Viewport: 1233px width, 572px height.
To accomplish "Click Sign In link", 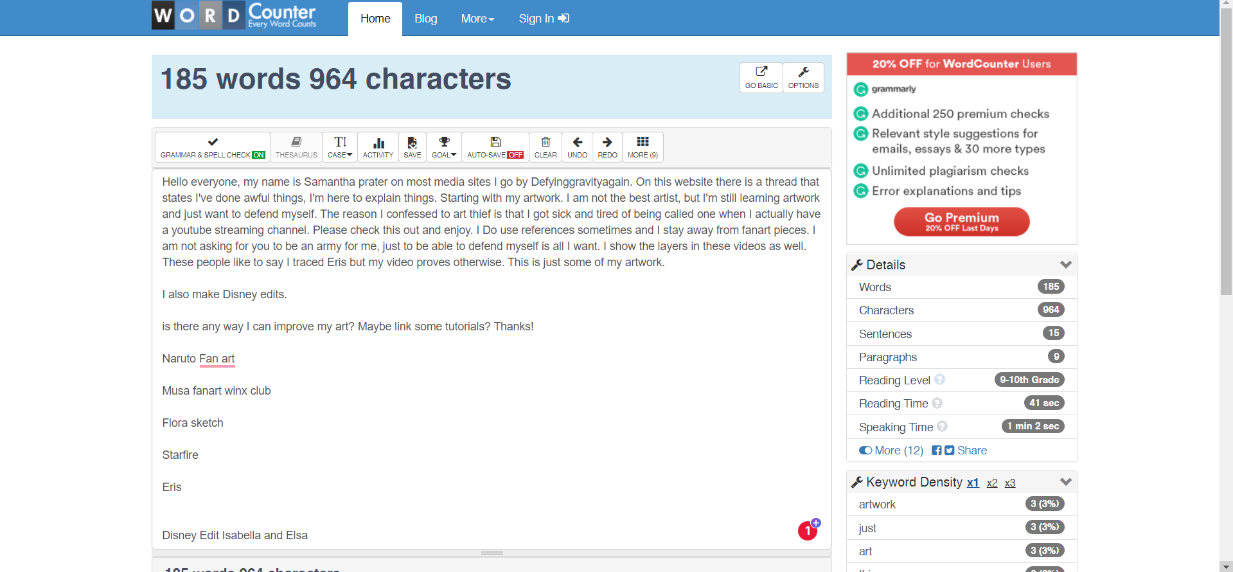I will coord(544,19).
